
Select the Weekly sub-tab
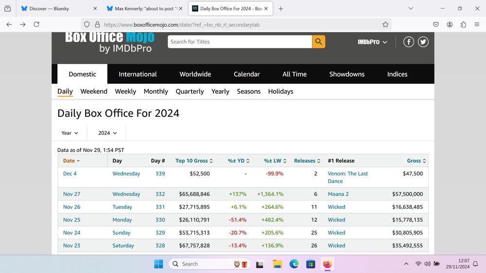pos(125,92)
